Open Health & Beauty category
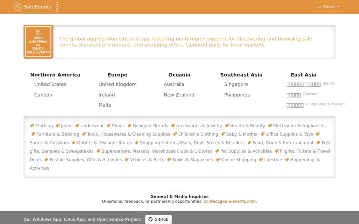This screenshot has width=359, height=224. [247, 126]
